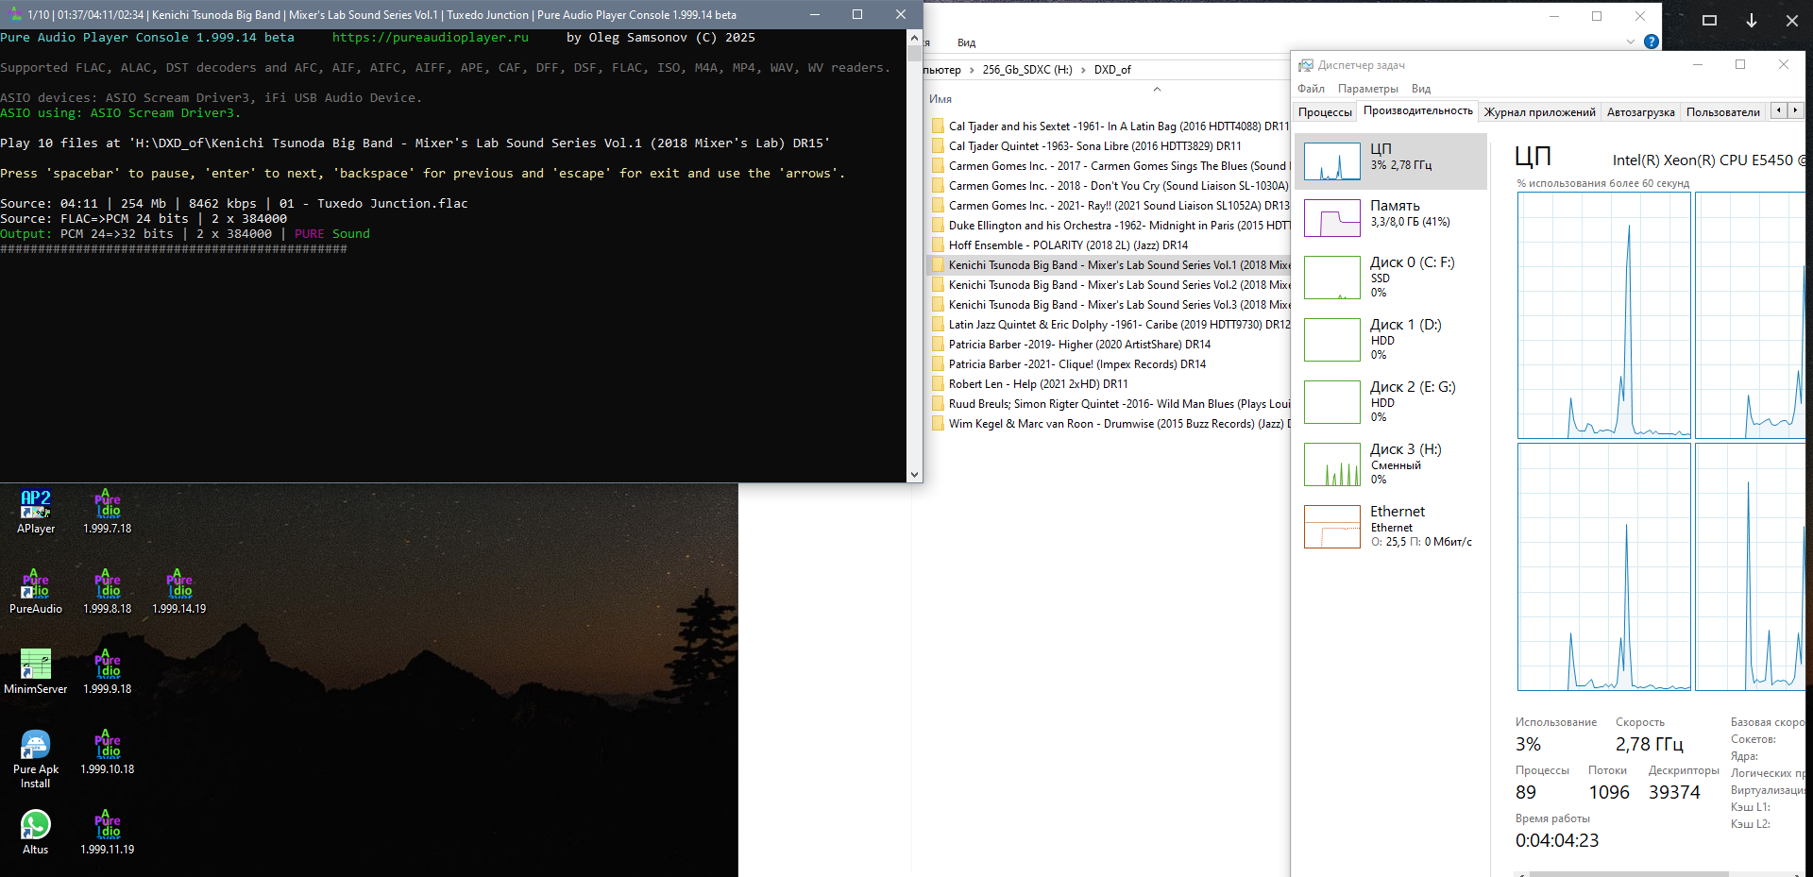
Task: Open the PureAudio desktop icon
Action: click(x=36, y=591)
